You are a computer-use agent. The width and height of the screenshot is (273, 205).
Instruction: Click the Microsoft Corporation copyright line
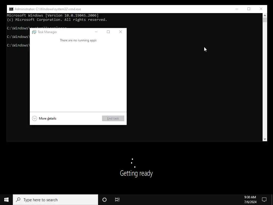point(57,20)
